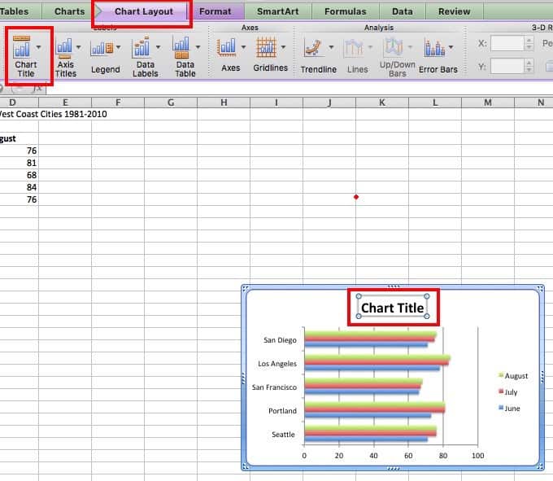Click the red July bar for Portland

375,410
